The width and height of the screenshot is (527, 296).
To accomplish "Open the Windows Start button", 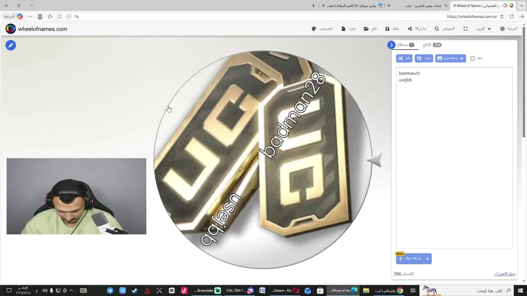I will pyautogui.click(x=521, y=291).
